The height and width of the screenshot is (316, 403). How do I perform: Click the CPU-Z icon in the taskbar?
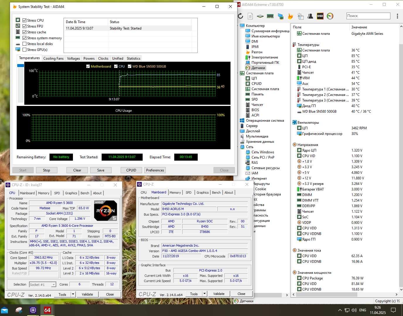pos(33,310)
